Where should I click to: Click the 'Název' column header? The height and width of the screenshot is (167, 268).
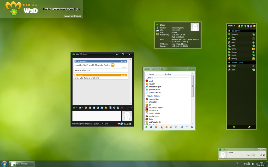coord(152,74)
